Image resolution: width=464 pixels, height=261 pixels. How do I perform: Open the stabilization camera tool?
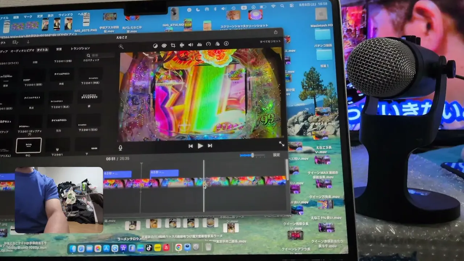tap(182, 45)
